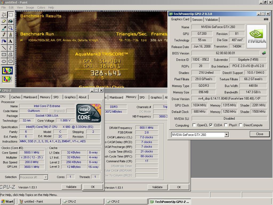
Task: Click the BIOS save chip icon in GPU-Z
Action: click(264, 53)
